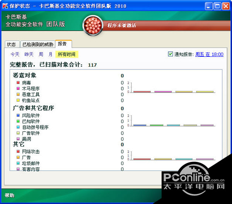The width and height of the screenshot is (232, 204).
Task: Show report for 周
Action: click(41, 54)
